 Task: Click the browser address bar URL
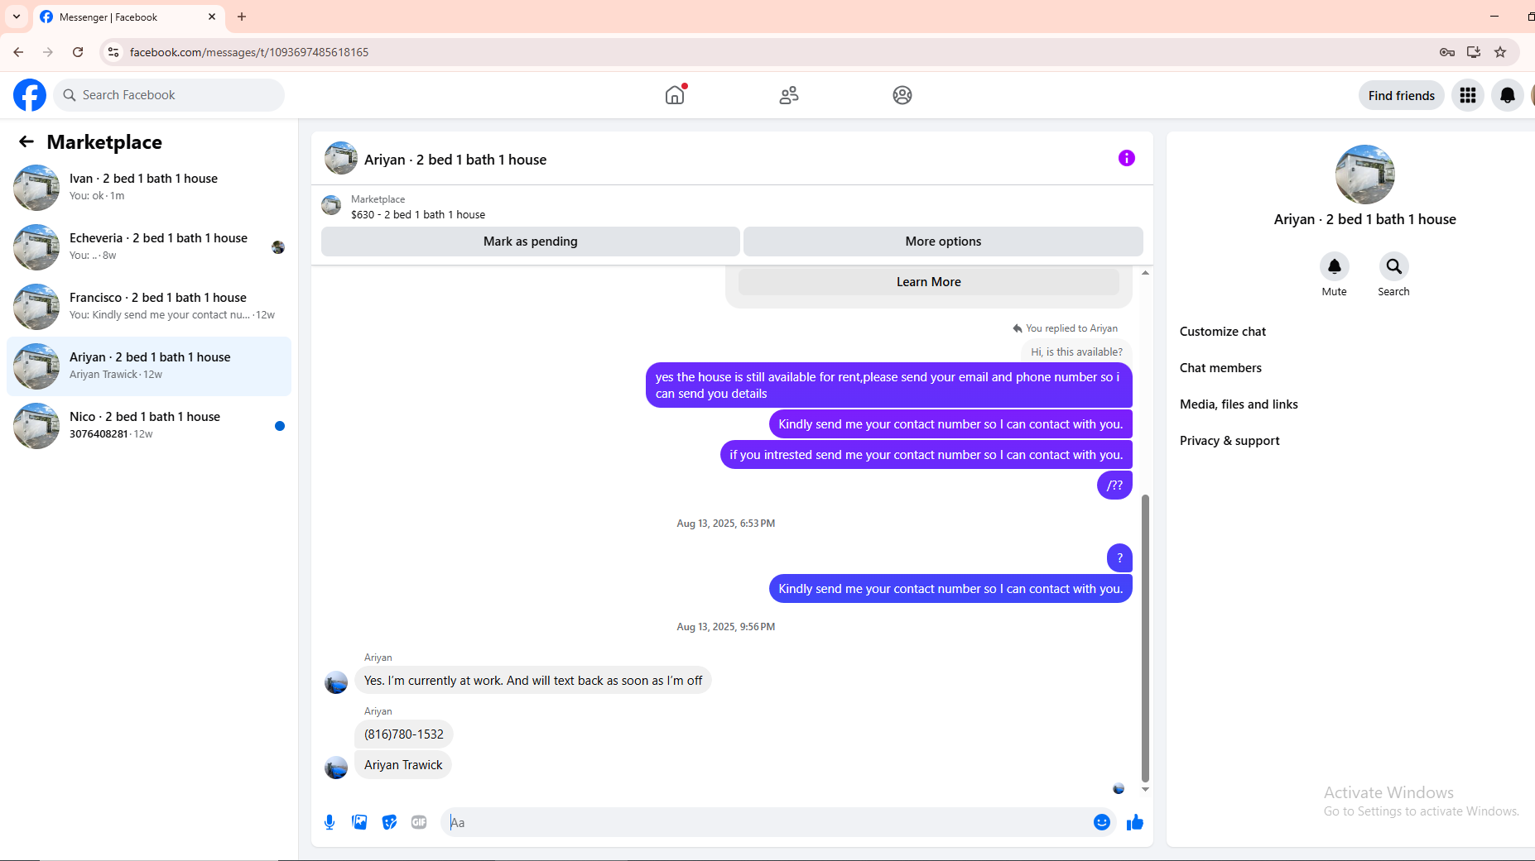coord(249,52)
